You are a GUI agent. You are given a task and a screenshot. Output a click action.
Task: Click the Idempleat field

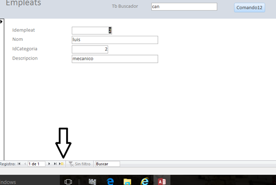92,30
